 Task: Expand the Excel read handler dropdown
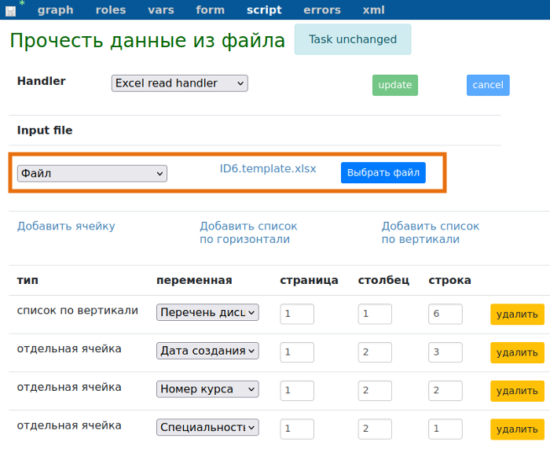[179, 83]
